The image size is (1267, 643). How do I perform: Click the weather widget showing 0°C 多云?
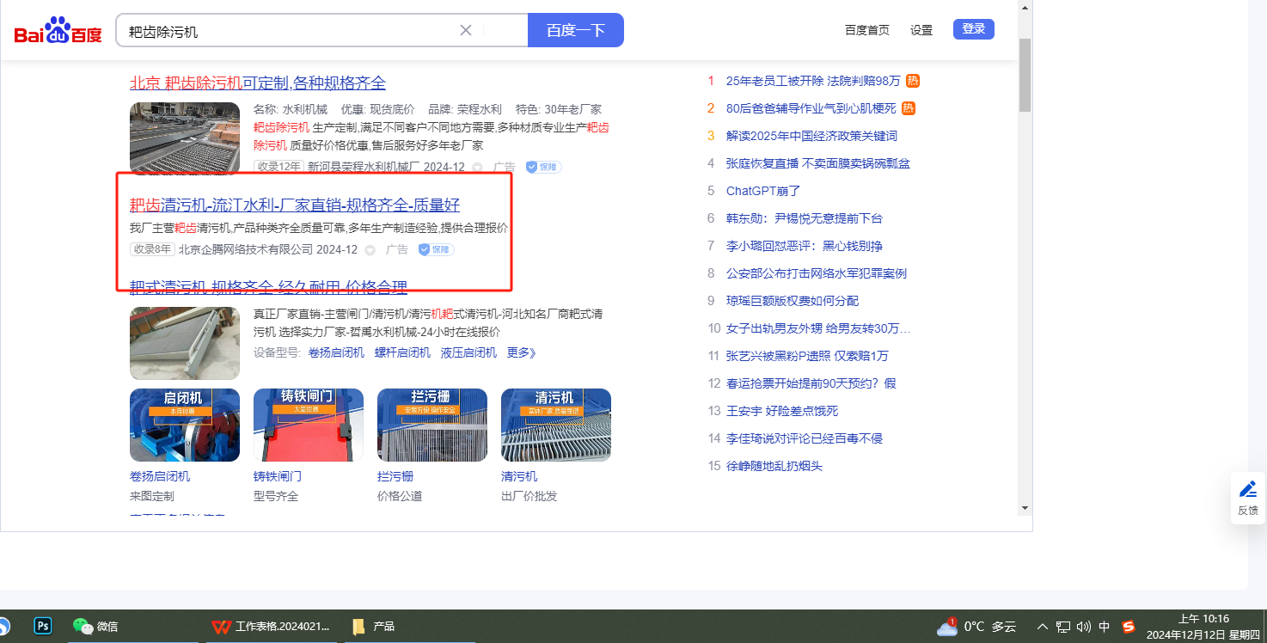[x=976, y=626]
